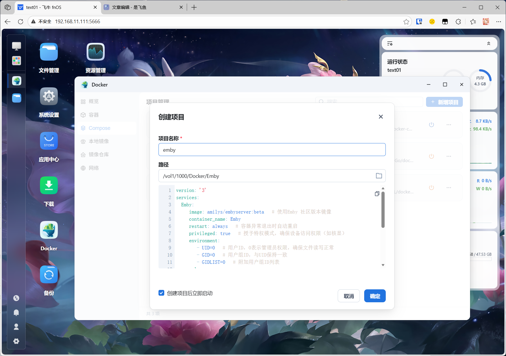Image resolution: width=506 pixels, height=356 pixels.
Task: Close the 创建项目 dialog
Action: [x=381, y=117]
